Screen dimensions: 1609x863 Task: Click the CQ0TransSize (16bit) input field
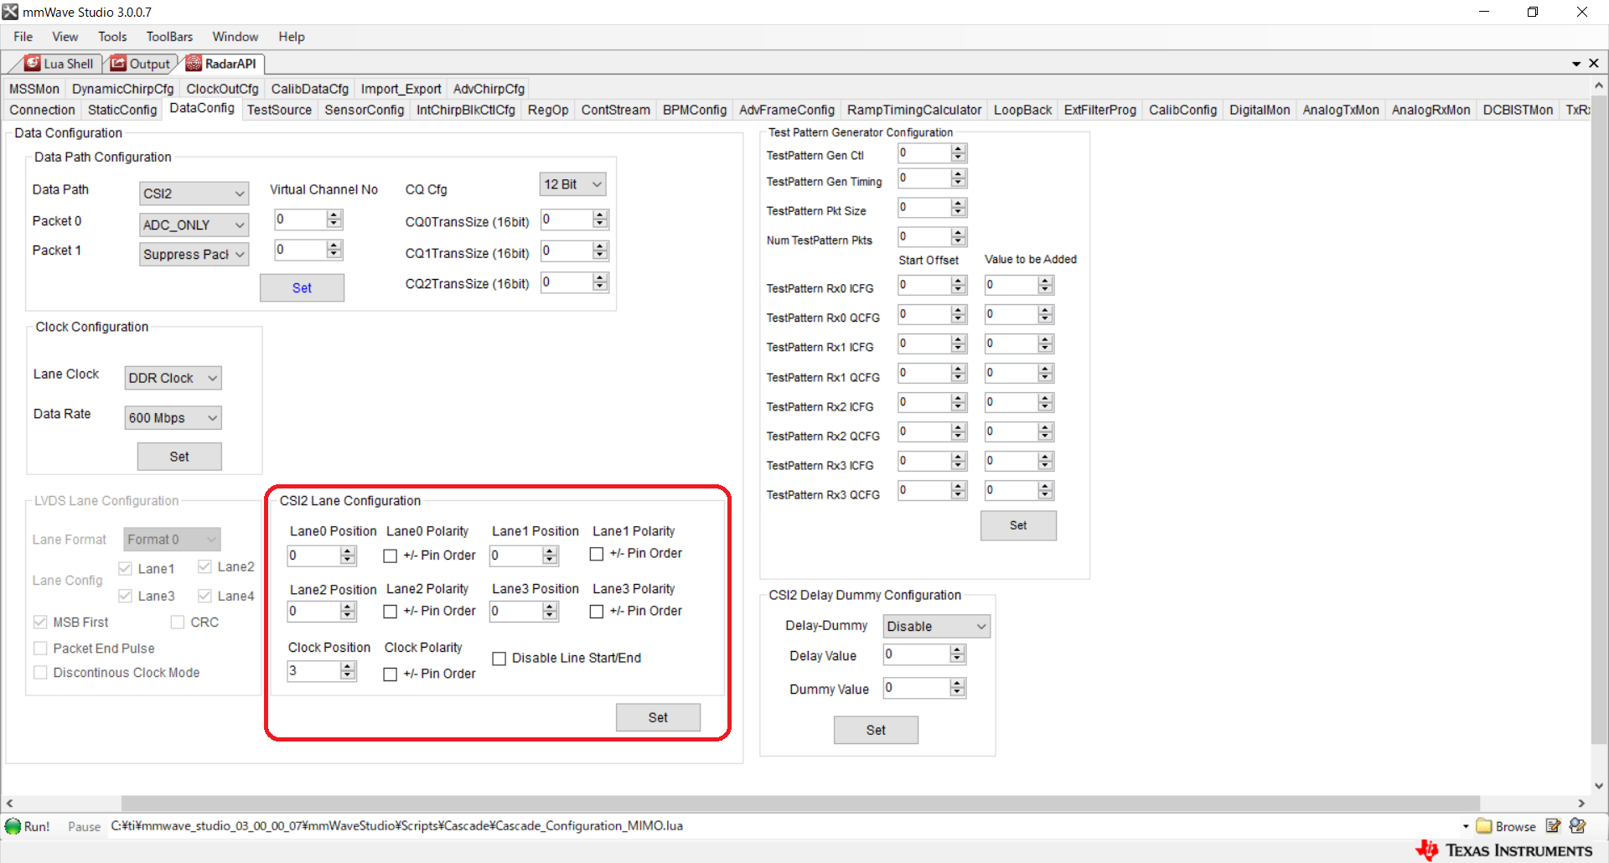pos(567,220)
